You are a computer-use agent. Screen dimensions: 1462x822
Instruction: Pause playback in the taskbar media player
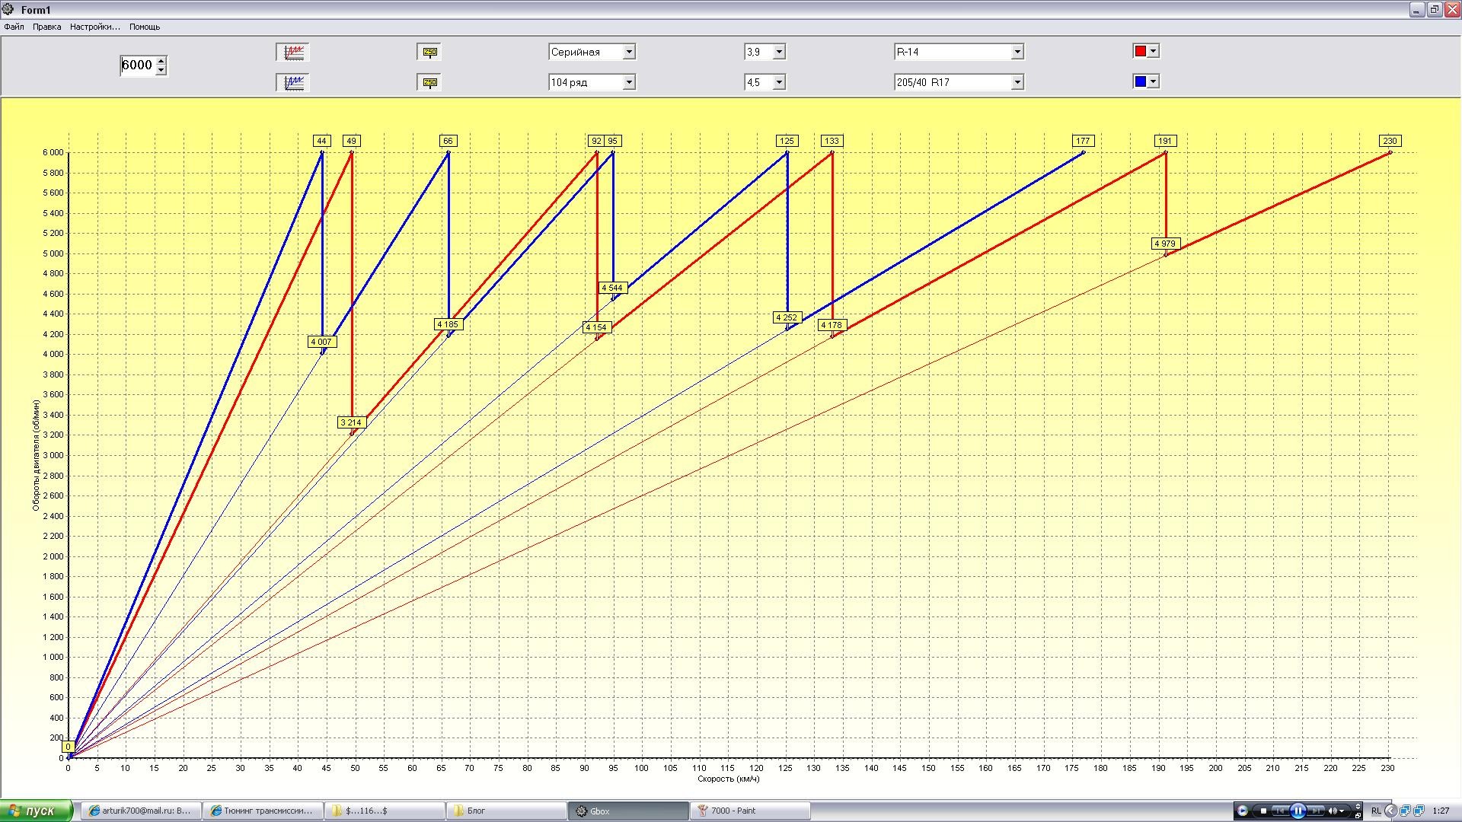pyautogui.click(x=1298, y=811)
